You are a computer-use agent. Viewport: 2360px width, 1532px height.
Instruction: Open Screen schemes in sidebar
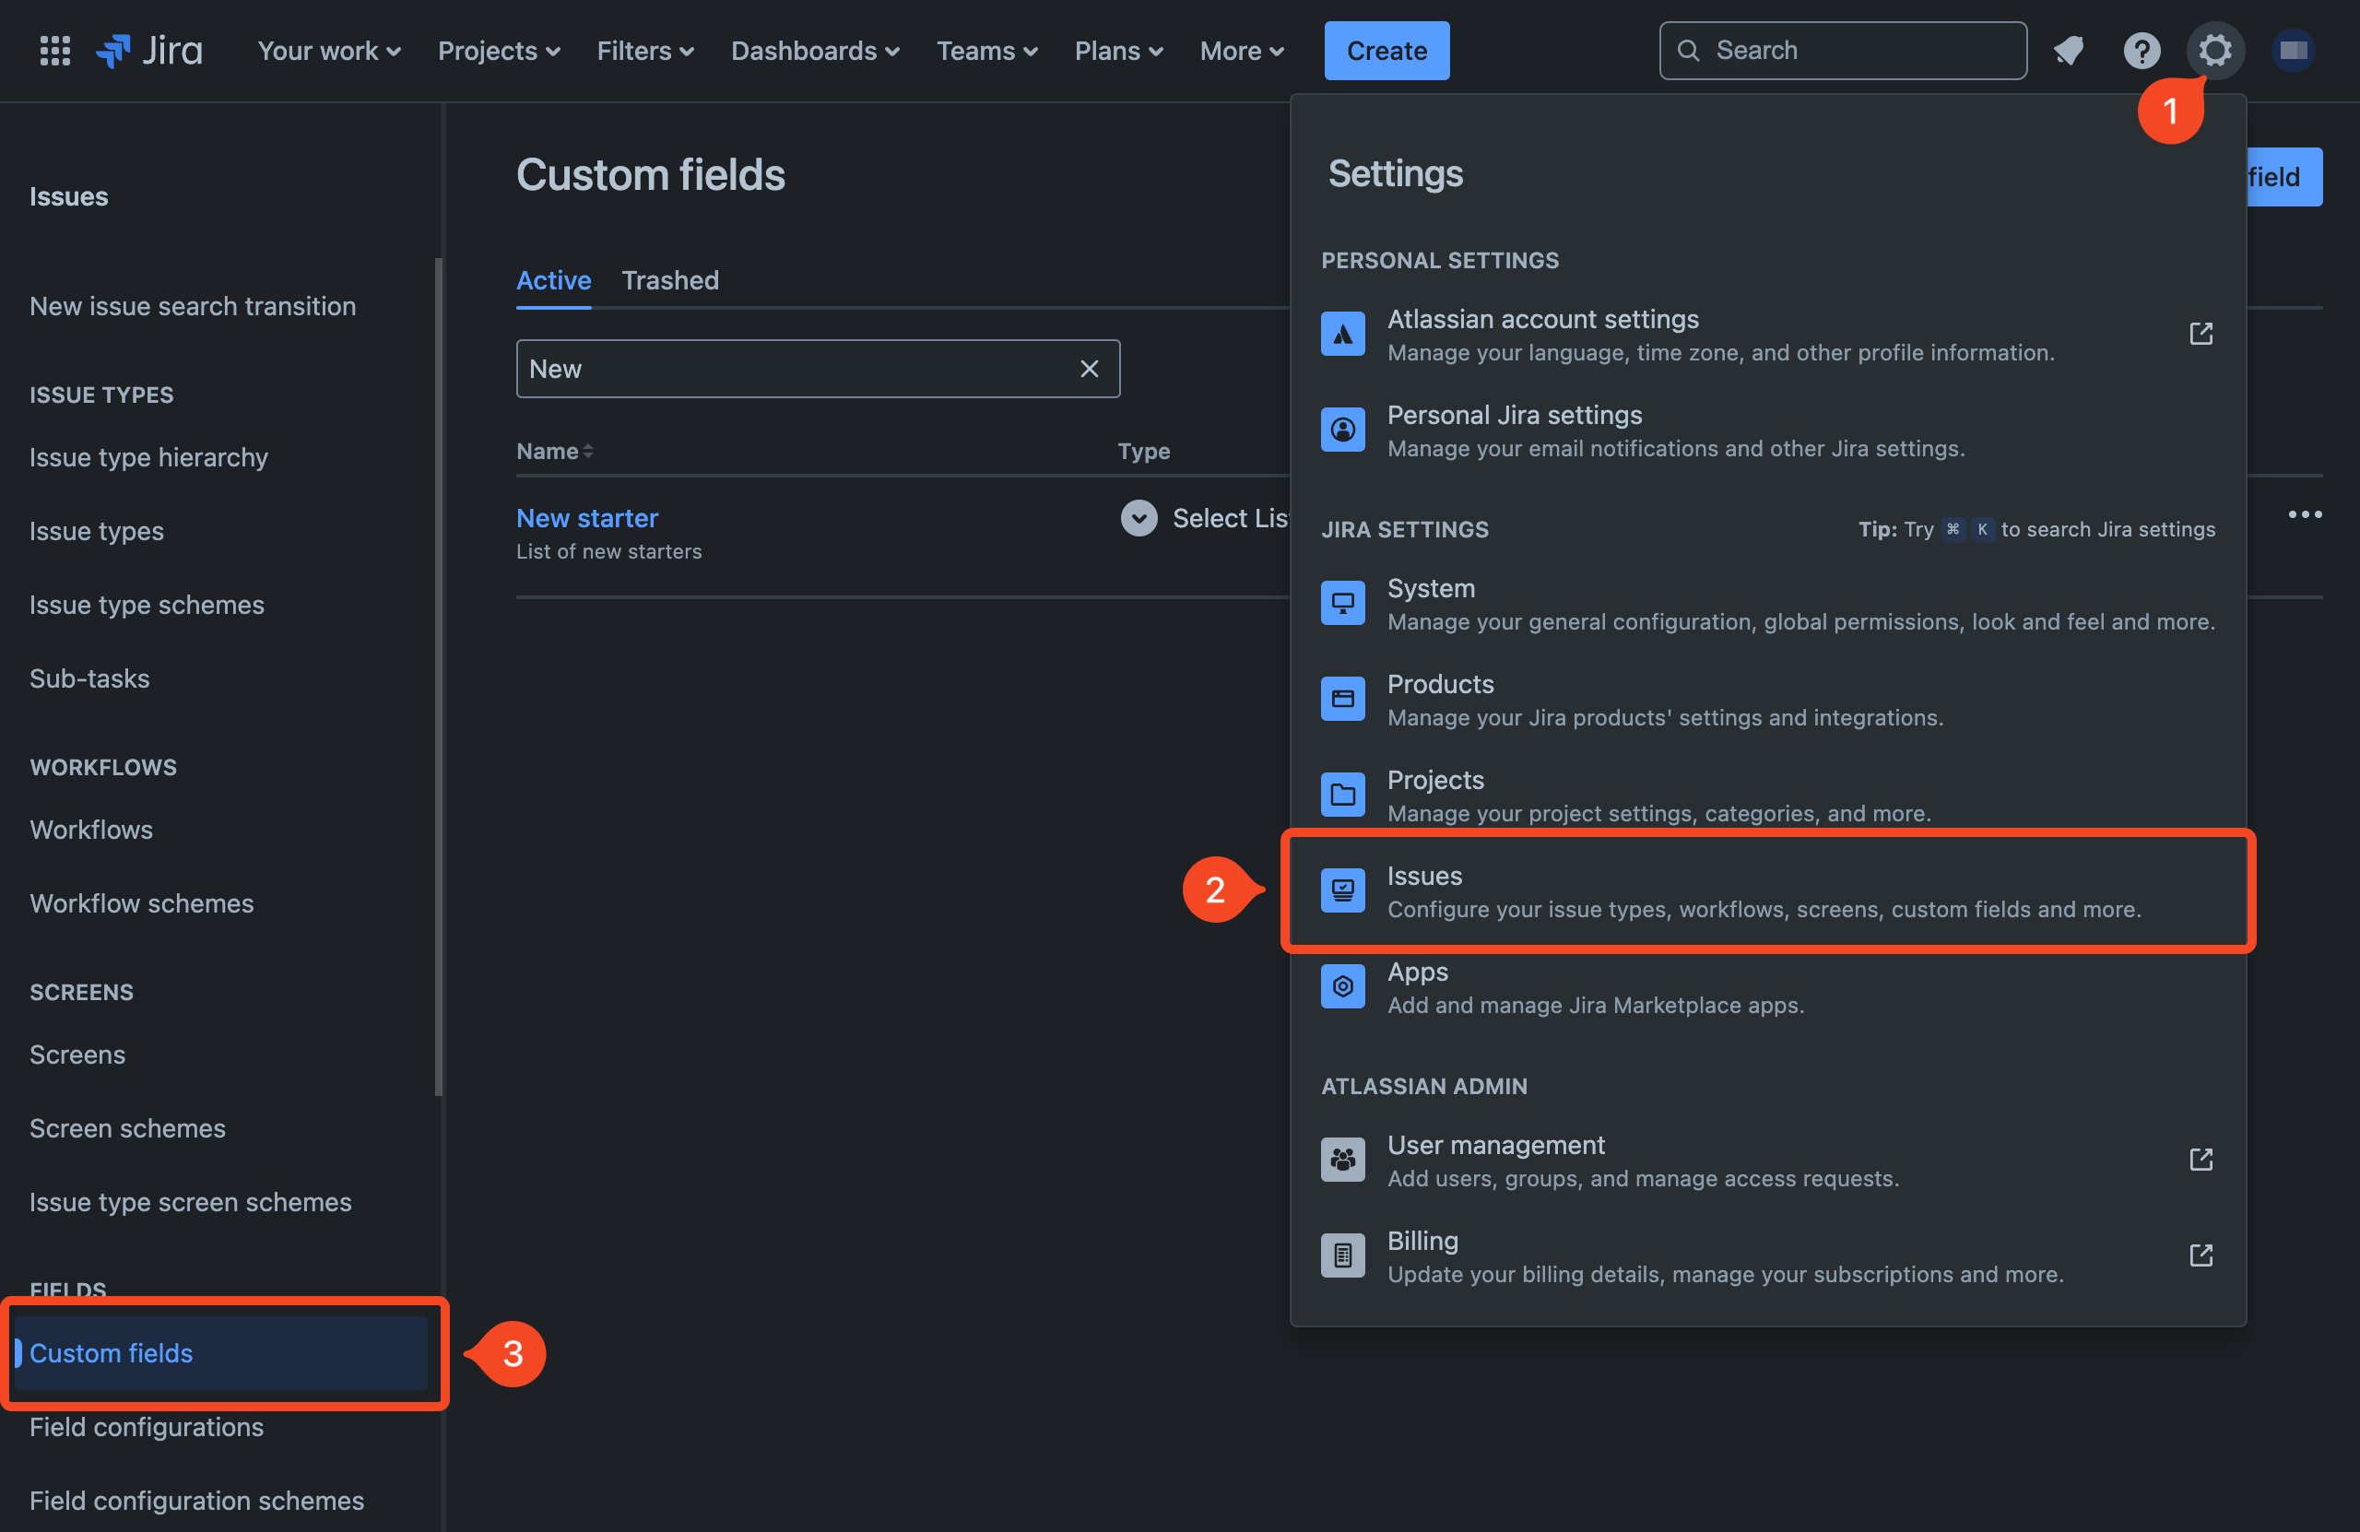[127, 1128]
